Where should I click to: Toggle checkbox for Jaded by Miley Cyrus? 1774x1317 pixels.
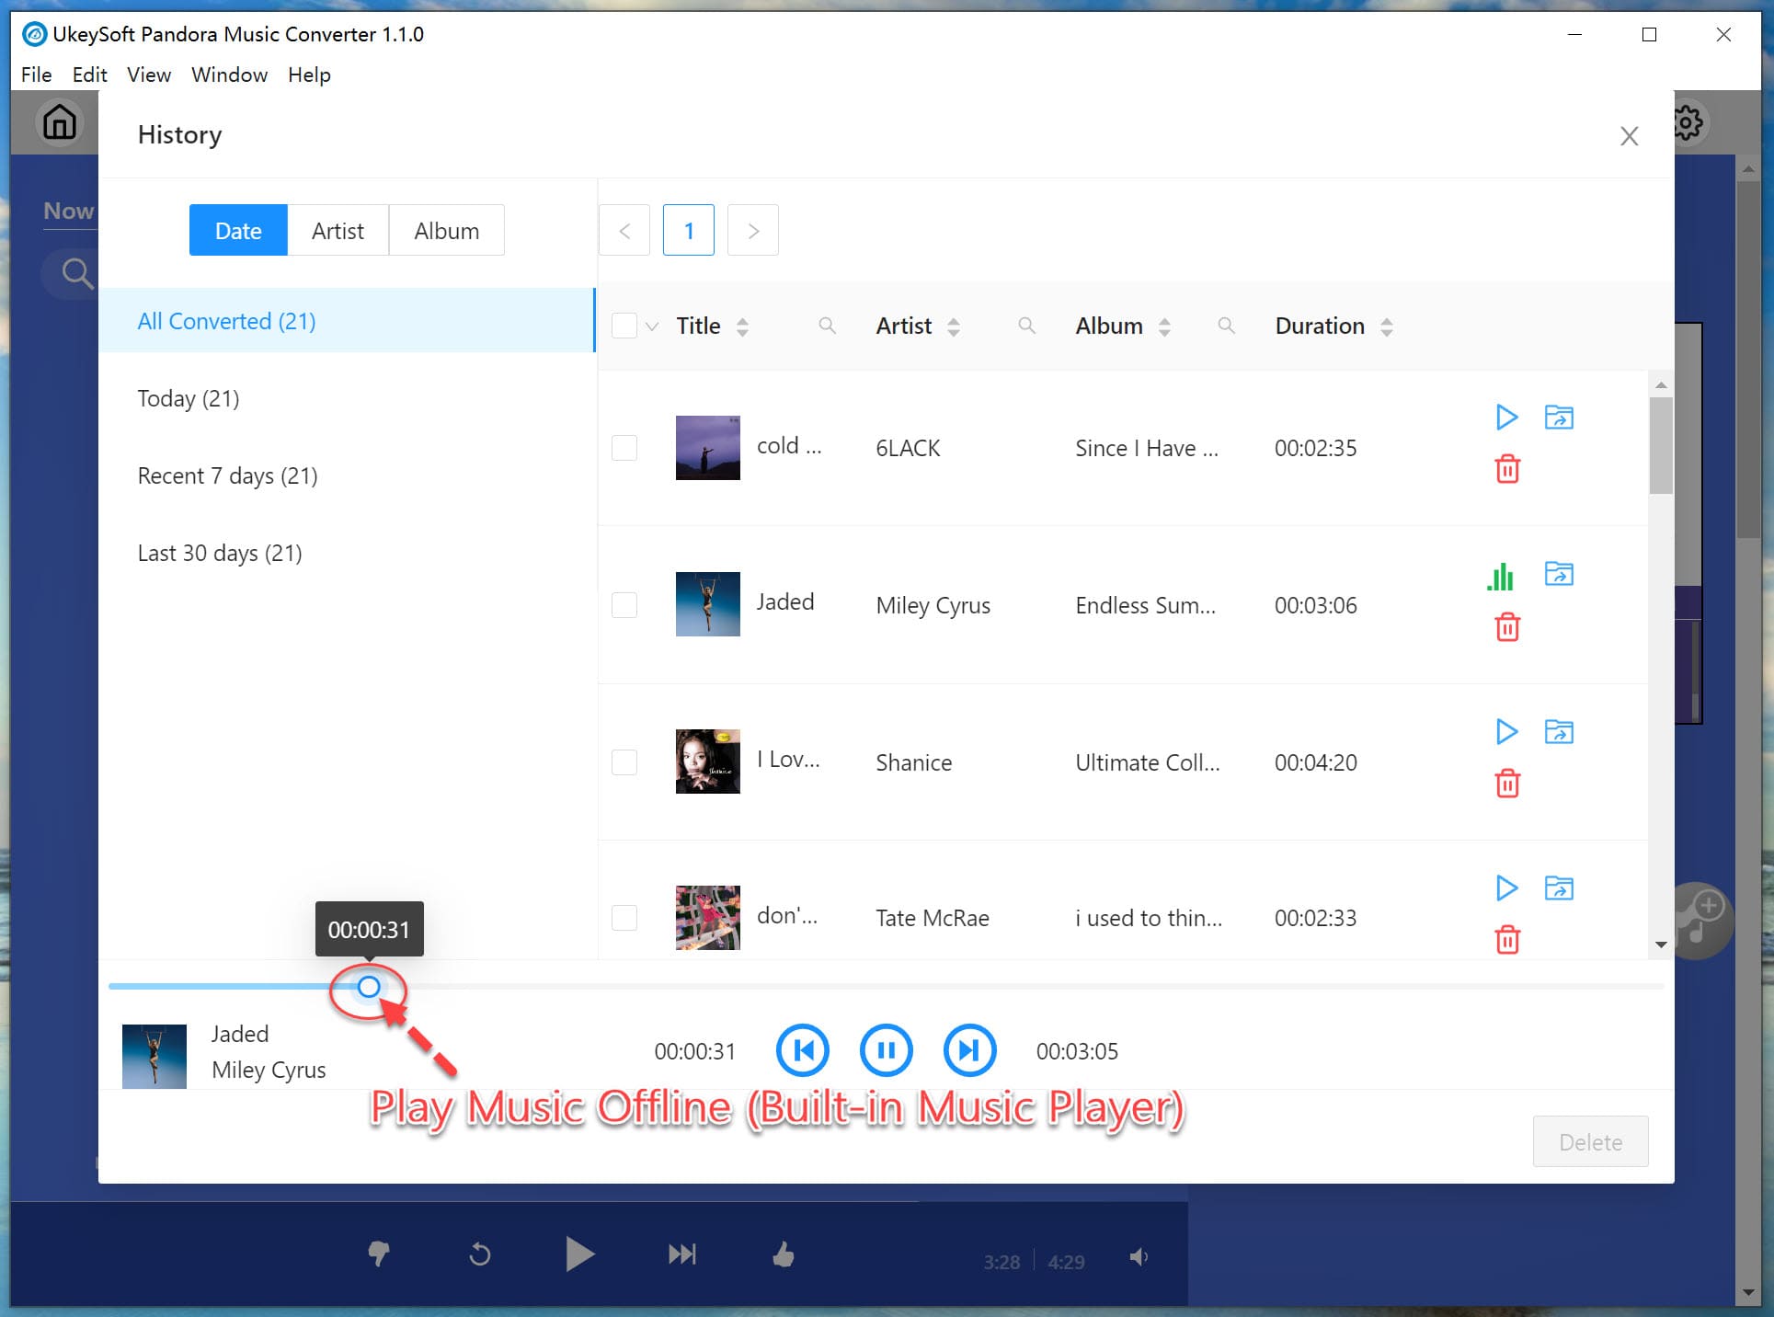pyautogui.click(x=624, y=603)
